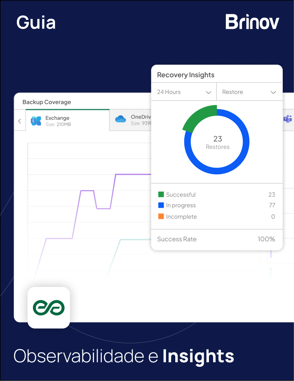This screenshot has height=381, width=294.
Task: Click the Successful legend label
Action: click(x=181, y=195)
